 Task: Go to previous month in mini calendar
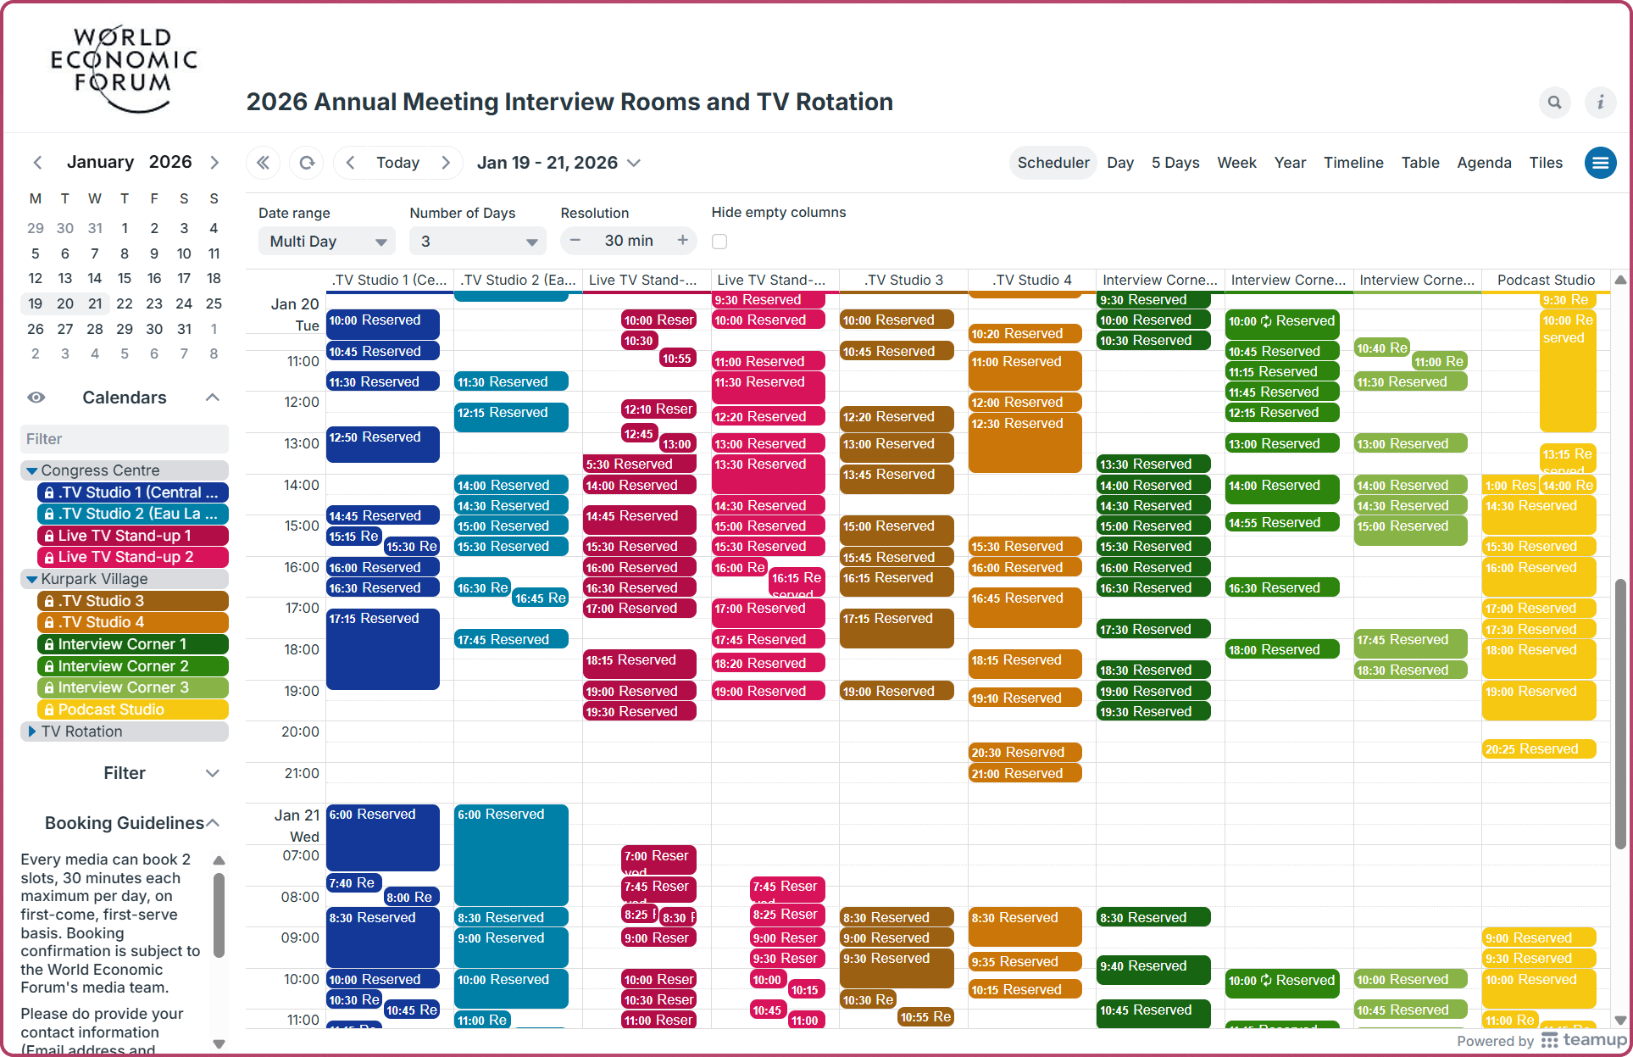[37, 162]
